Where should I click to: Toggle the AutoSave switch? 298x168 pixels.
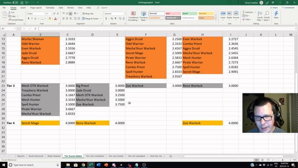(x=15, y=3)
